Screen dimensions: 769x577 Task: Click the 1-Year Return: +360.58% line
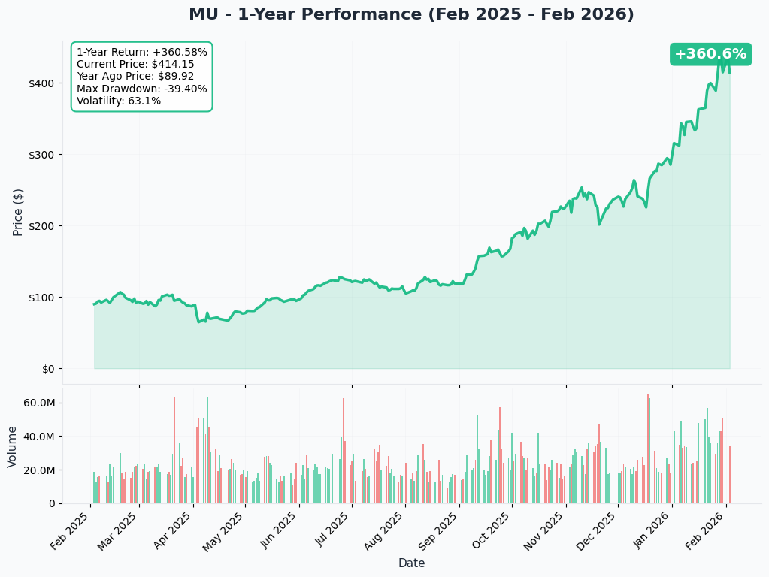(x=142, y=52)
